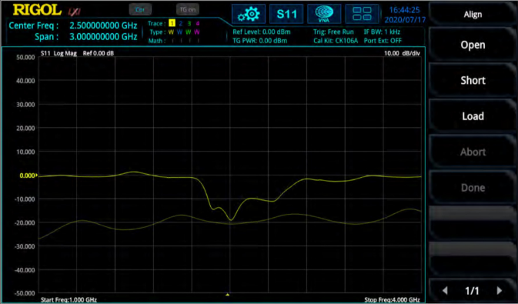518x304 pixels.
Task: Select trace 2 in trace list
Action: (180, 23)
